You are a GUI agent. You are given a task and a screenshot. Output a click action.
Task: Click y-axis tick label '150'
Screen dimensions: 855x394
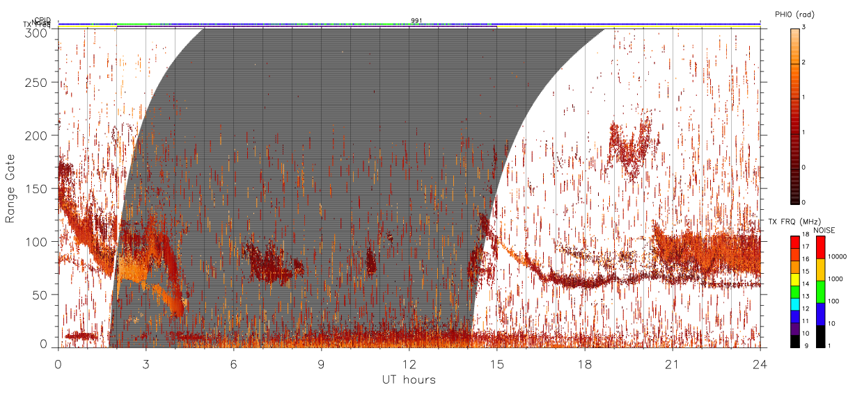37,188
